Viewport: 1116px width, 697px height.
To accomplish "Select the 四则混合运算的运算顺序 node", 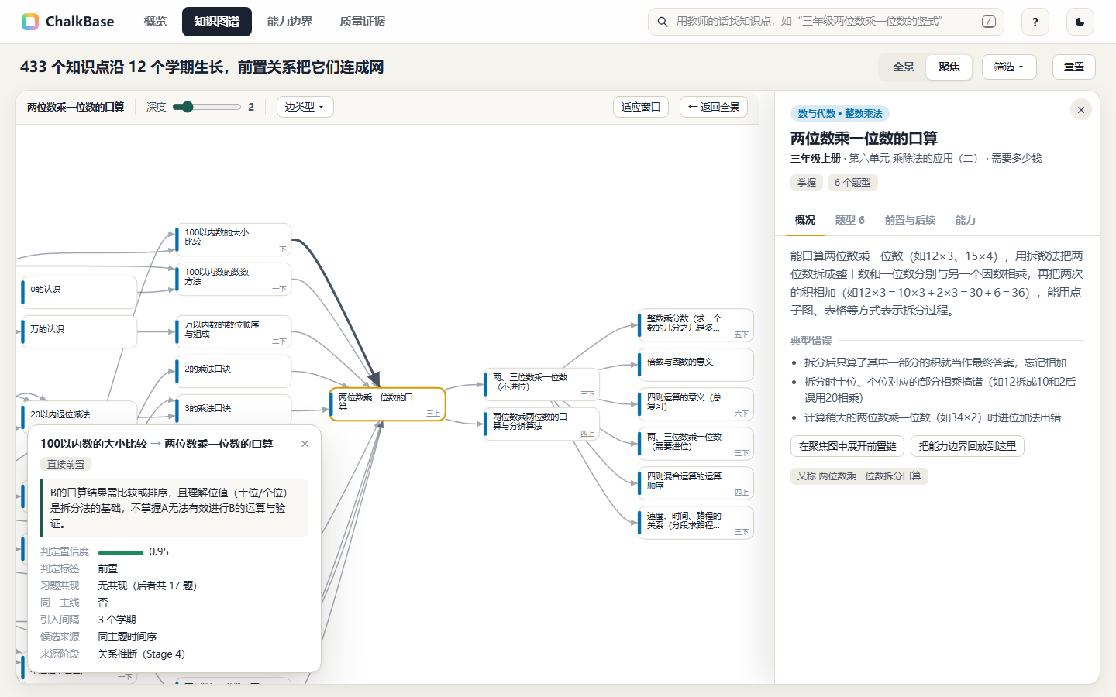I will tap(696, 482).
